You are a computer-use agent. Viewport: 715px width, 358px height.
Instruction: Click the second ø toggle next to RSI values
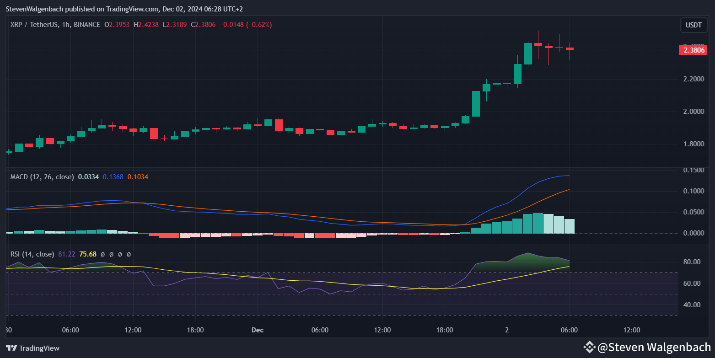pyautogui.click(x=112, y=254)
